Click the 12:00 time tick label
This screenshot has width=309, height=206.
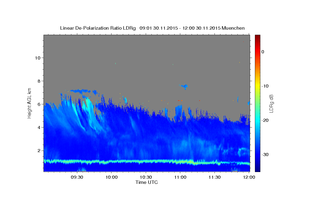(249, 177)
